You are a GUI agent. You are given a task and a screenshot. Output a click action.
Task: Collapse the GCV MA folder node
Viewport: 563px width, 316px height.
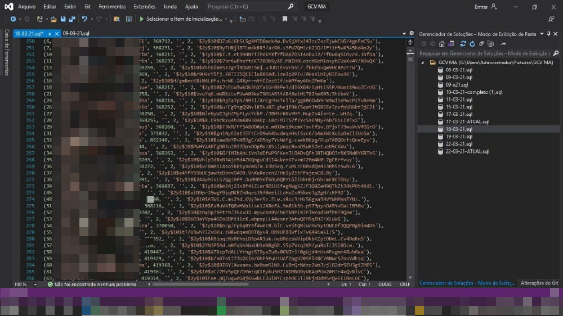tap(423, 62)
